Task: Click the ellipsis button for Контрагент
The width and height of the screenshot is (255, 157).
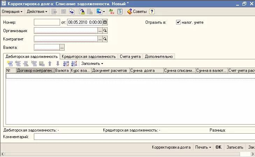Action: 100,39
